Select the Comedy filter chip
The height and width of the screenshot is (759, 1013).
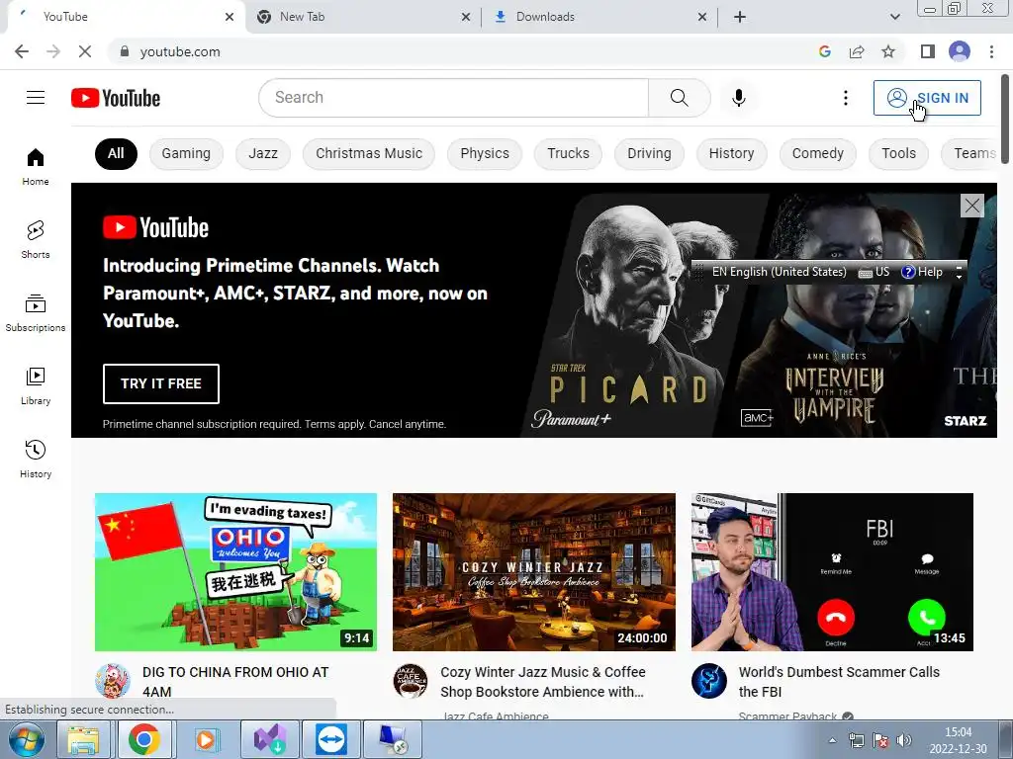(x=818, y=153)
